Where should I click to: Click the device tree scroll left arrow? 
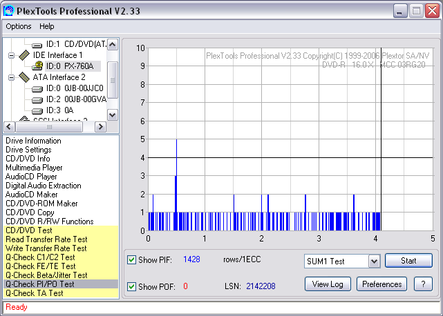(x=9, y=127)
